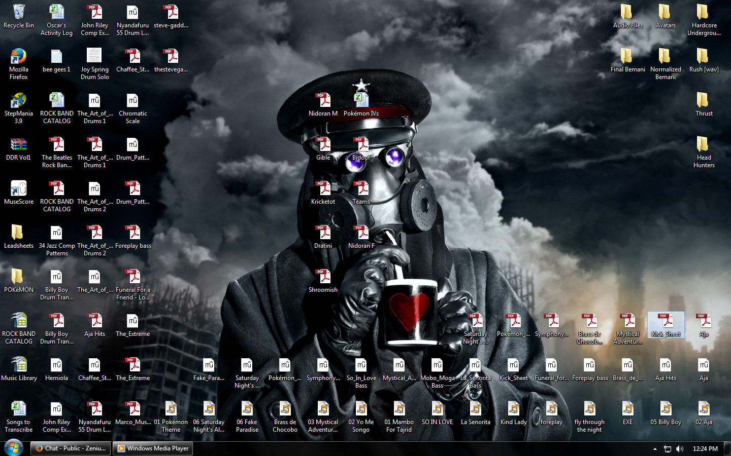Click the taskbar clock

705,449
